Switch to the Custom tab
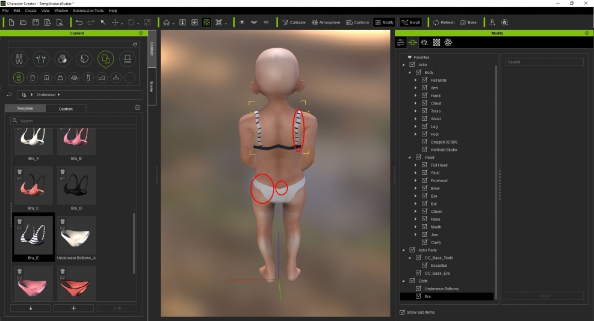 tap(66, 109)
